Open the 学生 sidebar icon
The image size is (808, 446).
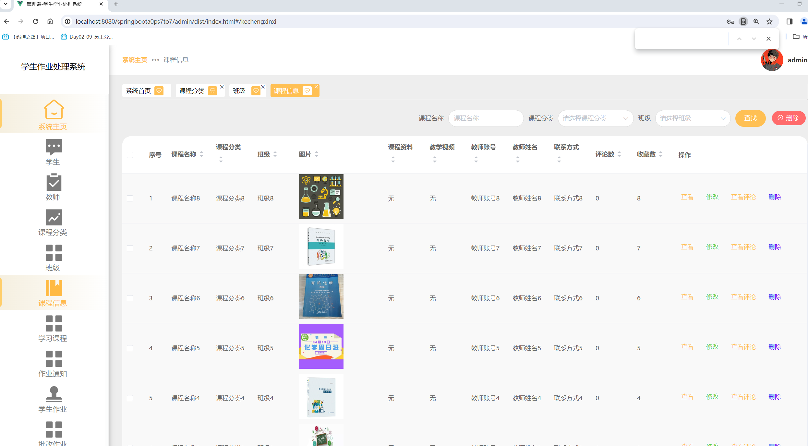point(54,147)
